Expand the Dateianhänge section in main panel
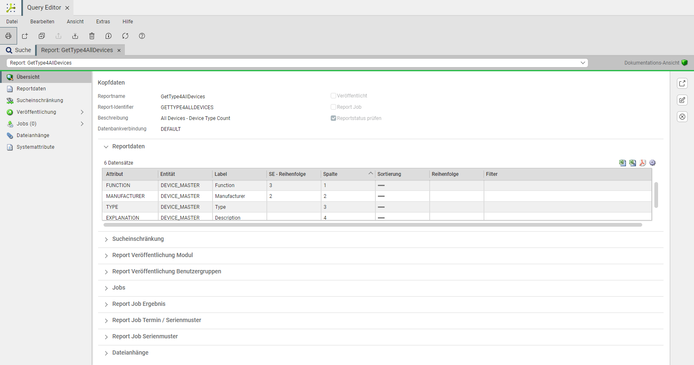The image size is (694, 365). pyautogui.click(x=106, y=353)
